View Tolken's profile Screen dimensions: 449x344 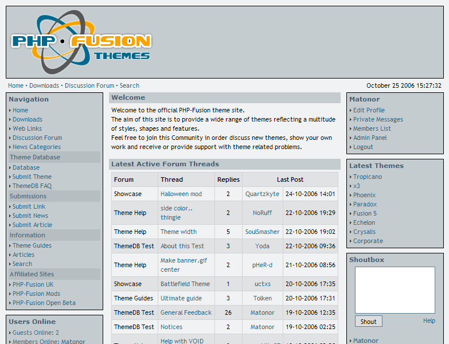coord(262,298)
